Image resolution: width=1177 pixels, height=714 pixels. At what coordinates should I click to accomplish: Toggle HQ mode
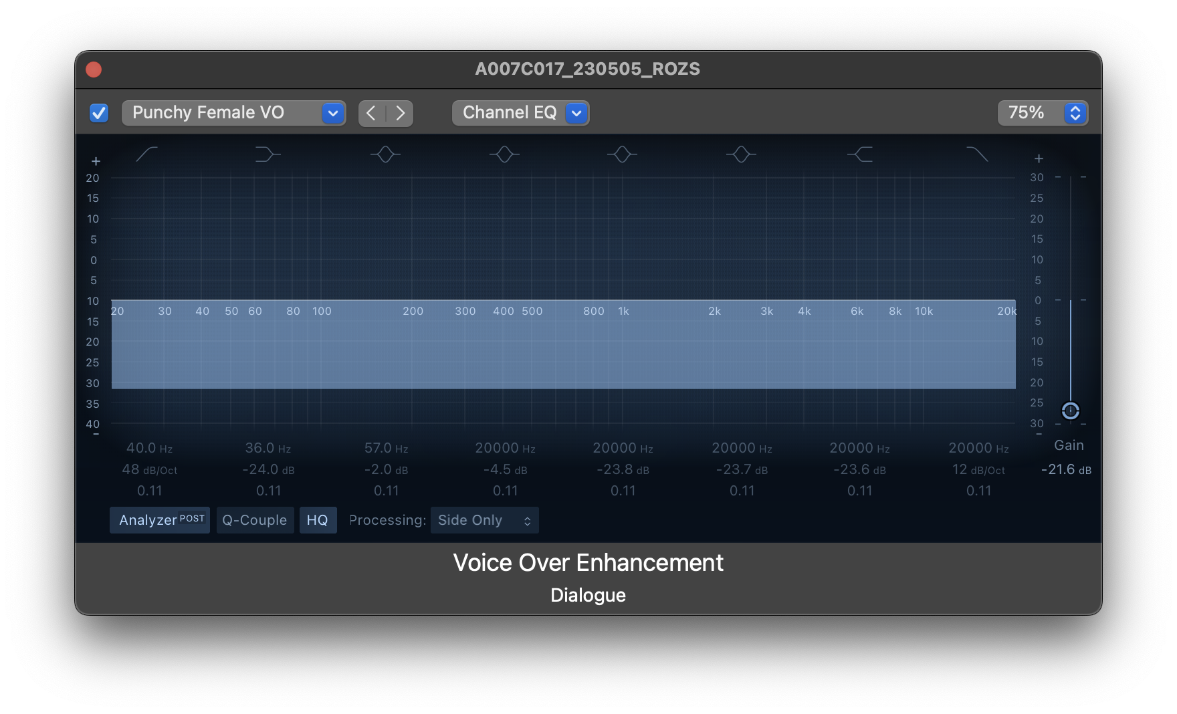tap(318, 520)
